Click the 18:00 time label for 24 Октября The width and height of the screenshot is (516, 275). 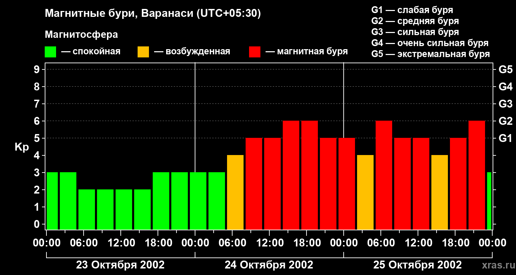tap(307, 243)
